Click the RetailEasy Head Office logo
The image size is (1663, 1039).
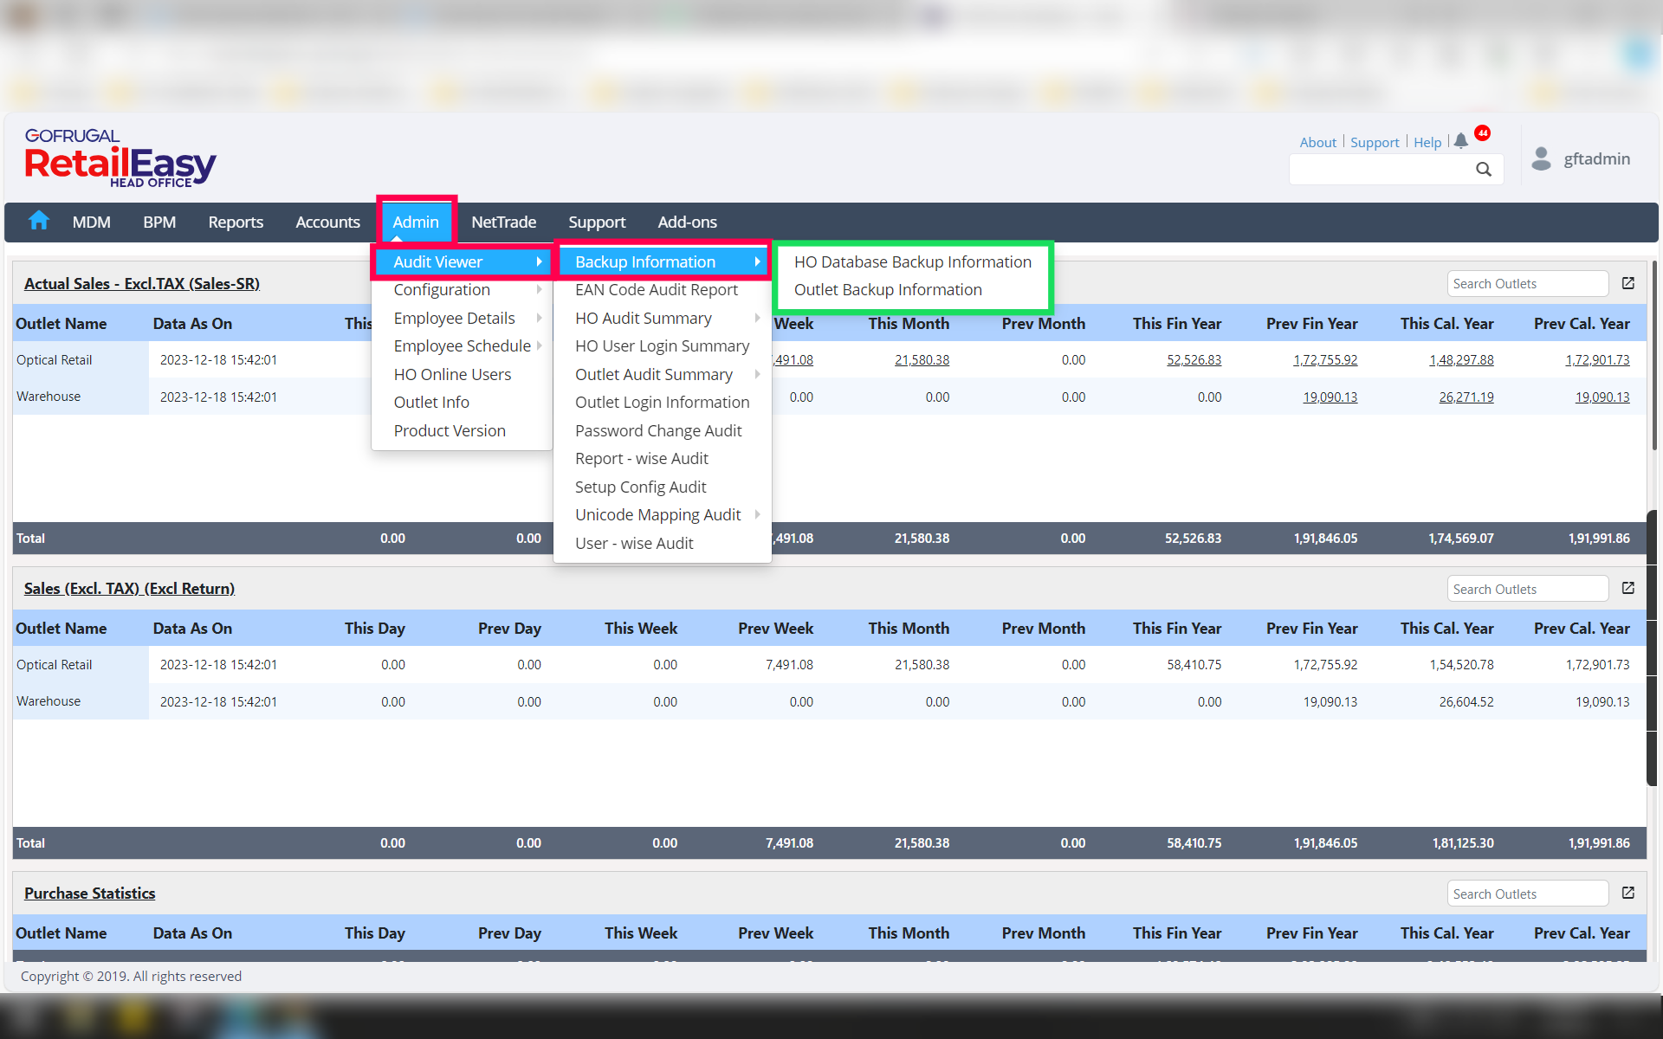click(120, 159)
